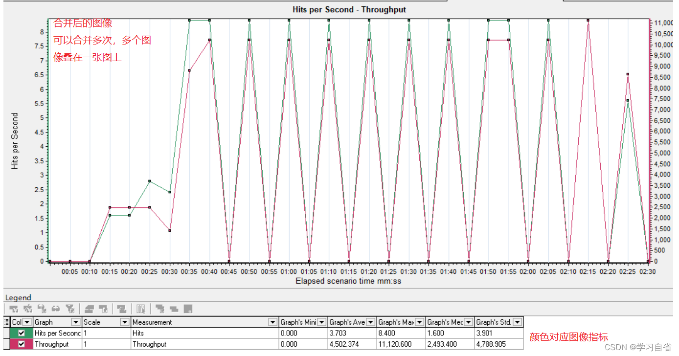The image size is (679, 356).
Task: Click the configure columns icon in Legend toolbar
Action: point(141,309)
